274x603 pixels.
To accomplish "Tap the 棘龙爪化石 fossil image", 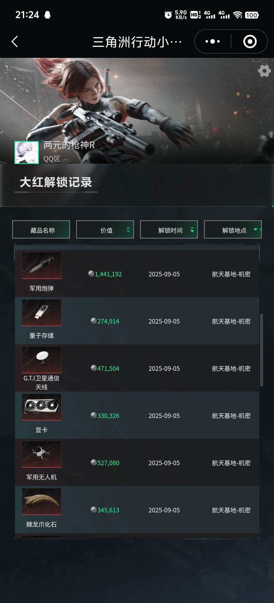I will point(42,501).
